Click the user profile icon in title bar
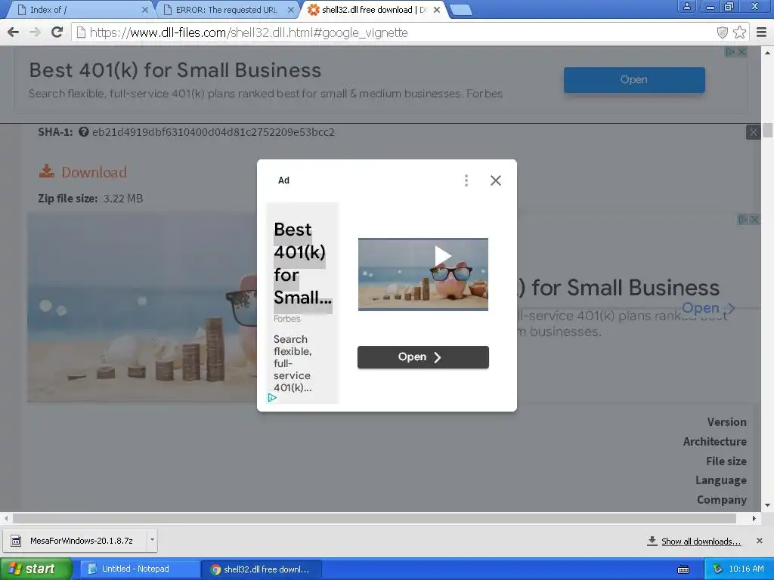Screen dimensions: 774x580 point(686,6)
